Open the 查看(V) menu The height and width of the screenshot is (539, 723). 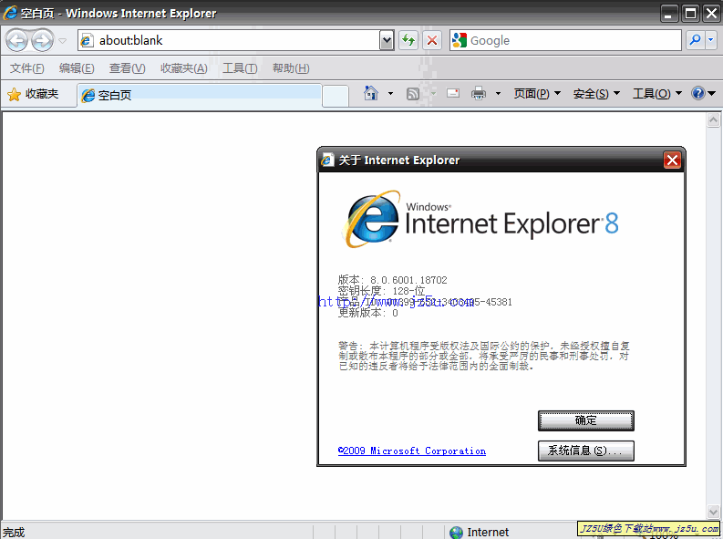128,68
